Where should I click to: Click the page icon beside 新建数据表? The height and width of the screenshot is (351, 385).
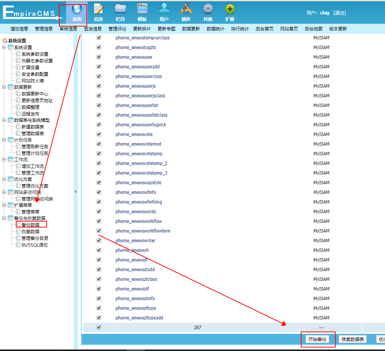18,126
